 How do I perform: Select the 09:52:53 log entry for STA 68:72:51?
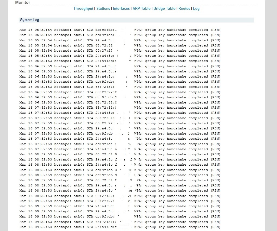point(120,222)
